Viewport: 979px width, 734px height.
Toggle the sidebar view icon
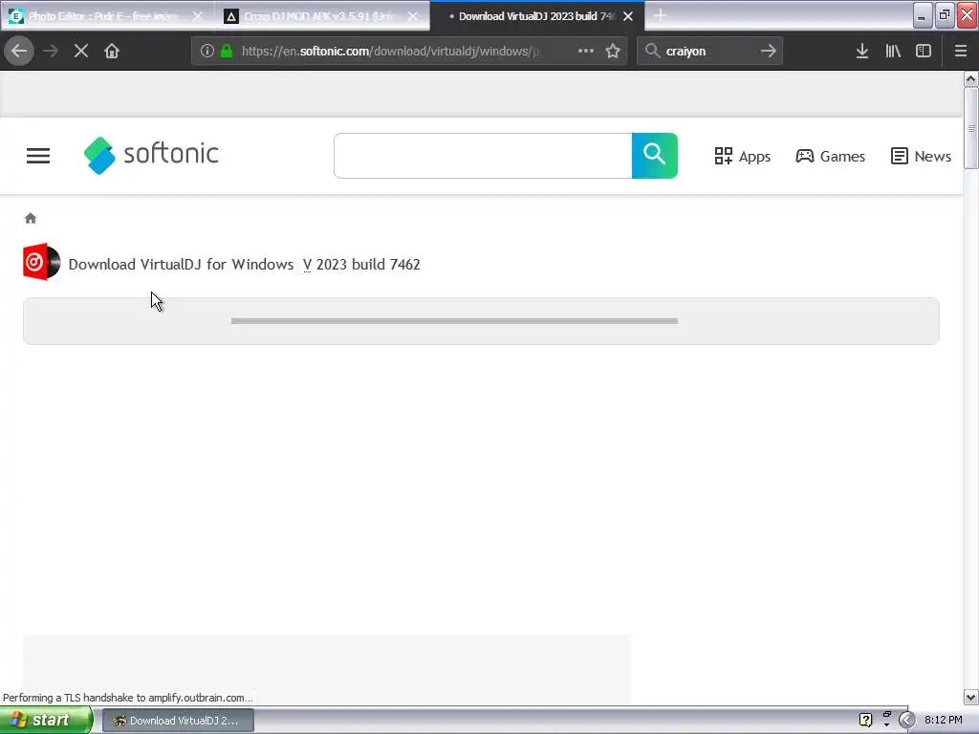pos(924,51)
